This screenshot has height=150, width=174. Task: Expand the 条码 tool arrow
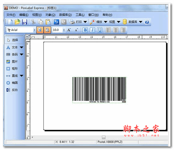[21, 55]
